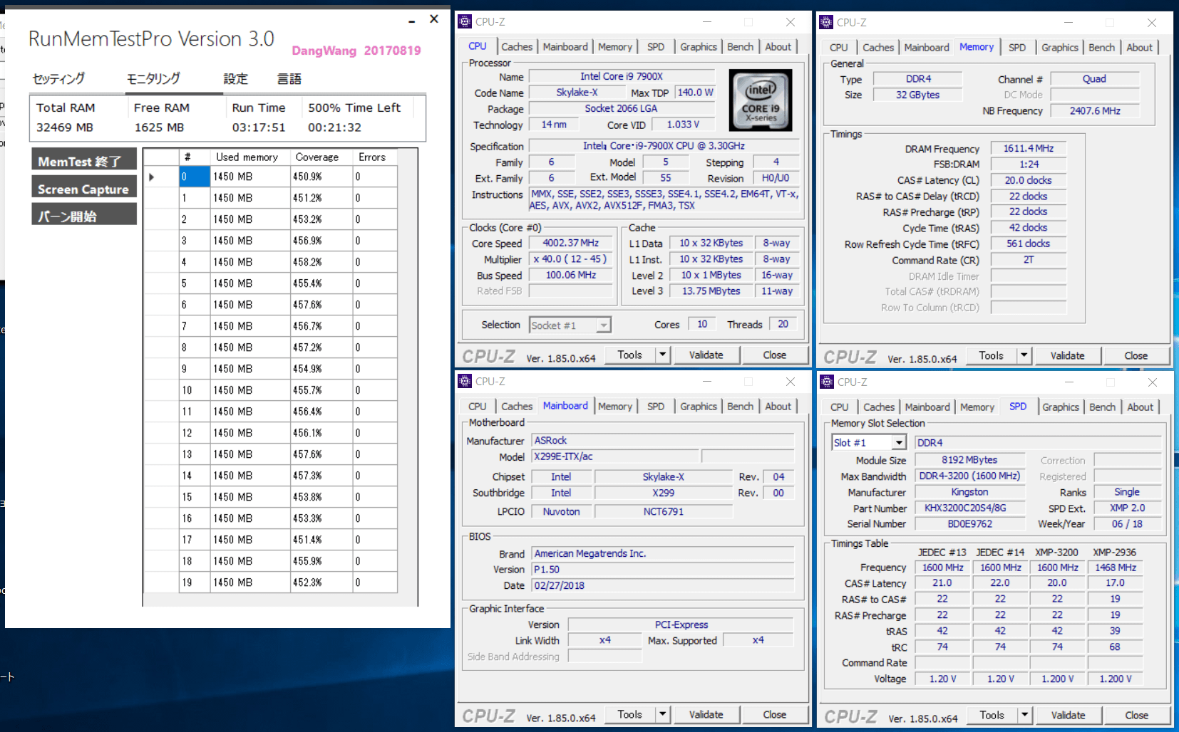Click the Screen Capture button
This screenshot has width=1179, height=732.
coord(83,188)
